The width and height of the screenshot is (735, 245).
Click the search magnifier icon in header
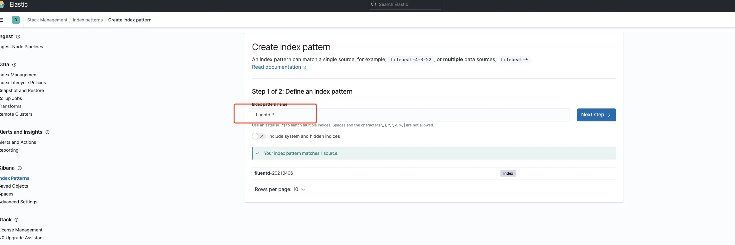click(x=374, y=4)
